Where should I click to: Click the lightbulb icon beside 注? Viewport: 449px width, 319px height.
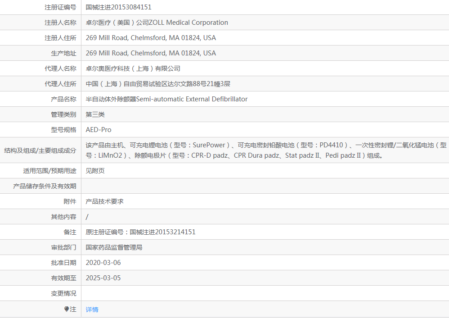(67, 309)
